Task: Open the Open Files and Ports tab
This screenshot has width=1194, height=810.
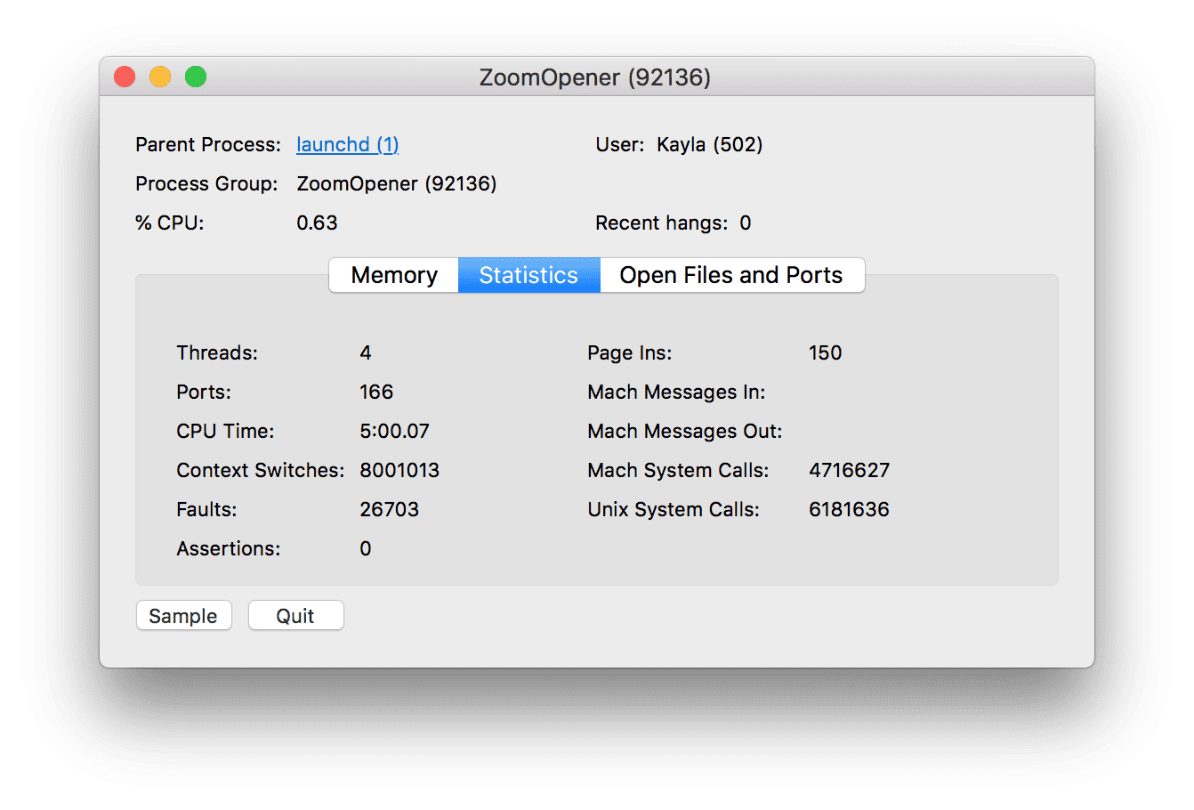Action: coord(732,275)
